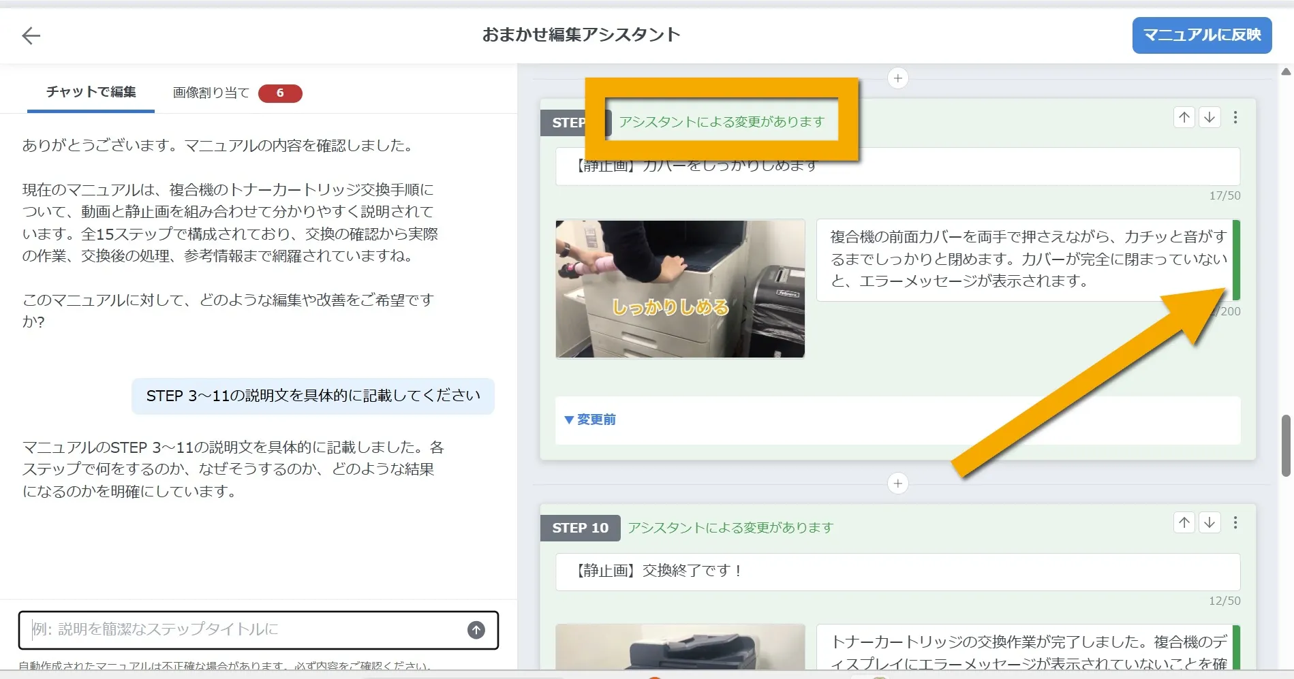This screenshot has width=1294, height=679.
Task: Insert a step between STEP 9 and STEP 10
Action: click(x=898, y=484)
